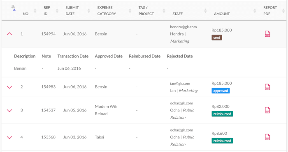The width and height of the screenshot is (288, 152).
Task: Select ref ID 154994
Action: (48, 34)
